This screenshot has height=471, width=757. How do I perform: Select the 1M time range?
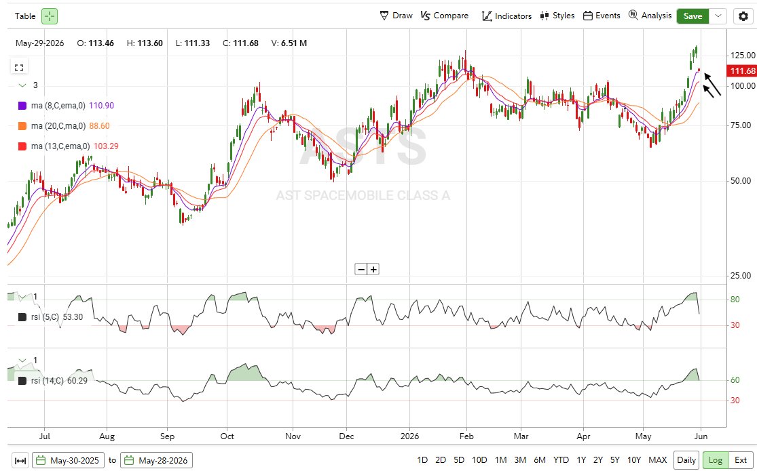500,460
